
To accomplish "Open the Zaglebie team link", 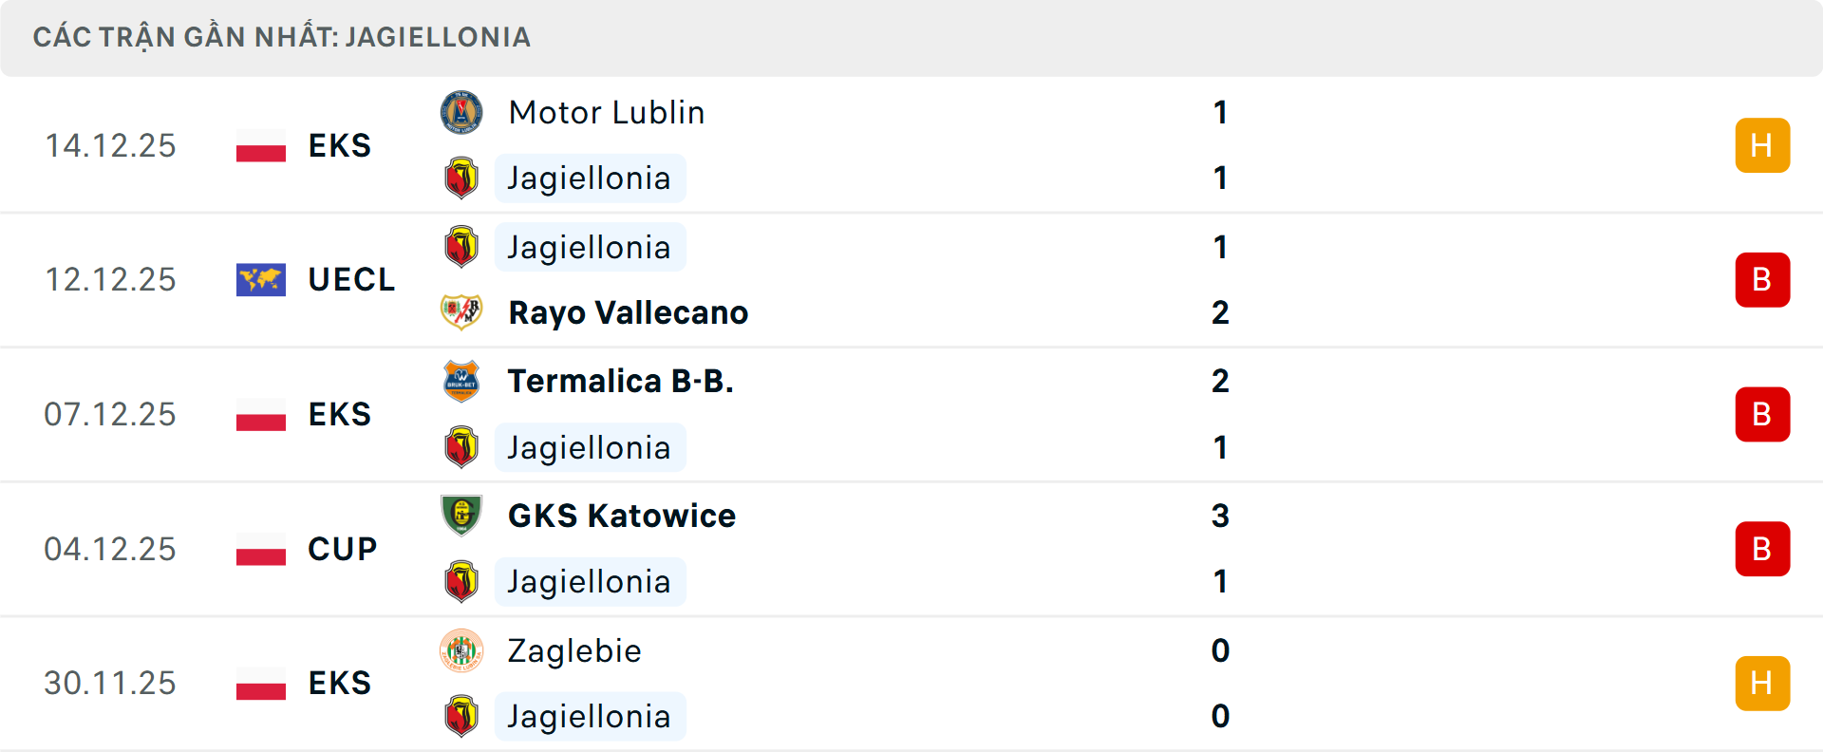I will pos(574,650).
